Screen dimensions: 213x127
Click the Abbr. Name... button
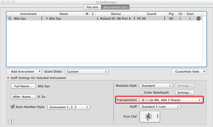[x=23, y=97]
